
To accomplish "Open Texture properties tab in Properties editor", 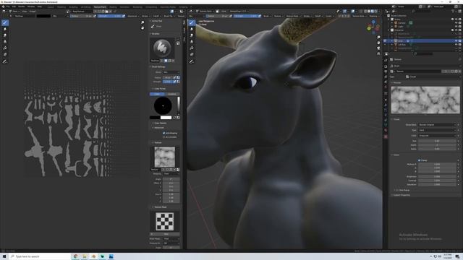I will point(386,136).
